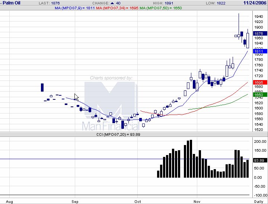The image size is (268, 204).
Task: Click the 'Nov' time axis label
Action: click(x=197, y=202)
